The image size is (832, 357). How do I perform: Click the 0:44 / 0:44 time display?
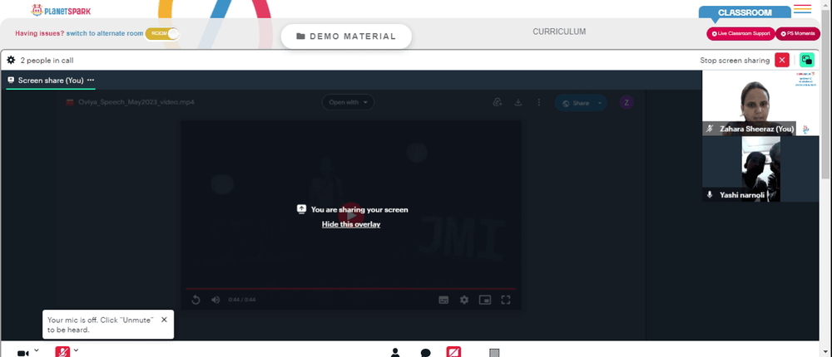(242, 300)
